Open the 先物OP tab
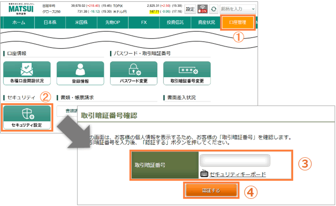The image size is (336, 206). tap(112, 23)
